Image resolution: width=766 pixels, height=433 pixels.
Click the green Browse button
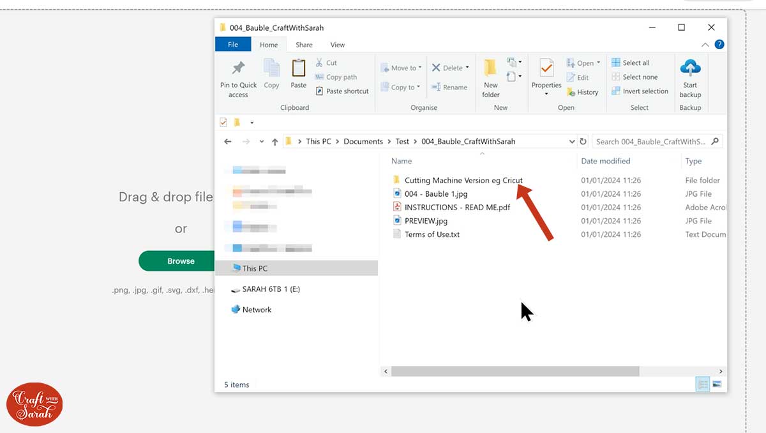coord(181,261)
